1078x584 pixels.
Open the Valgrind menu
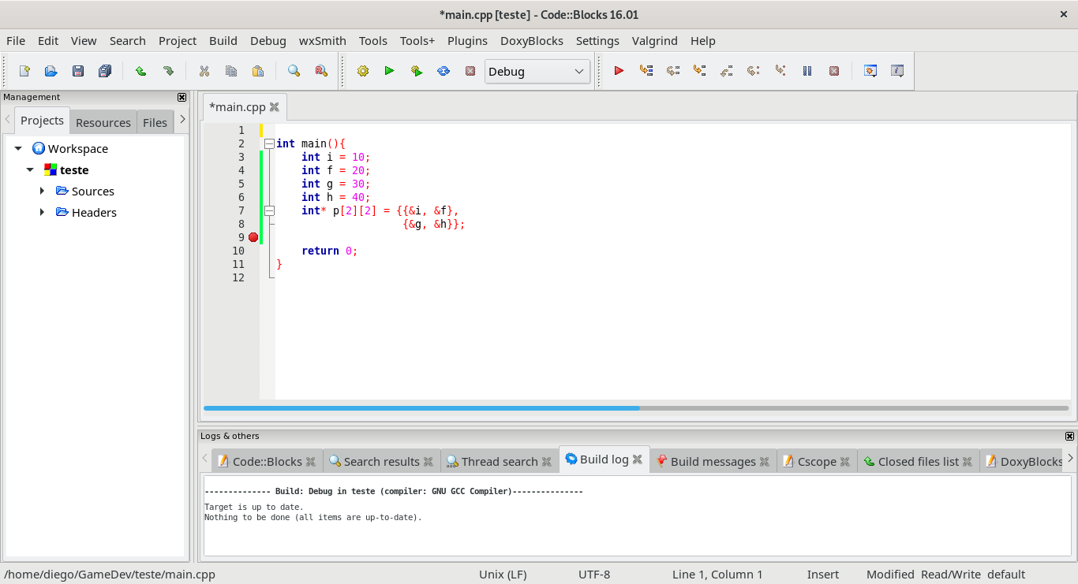pos(654,41)
